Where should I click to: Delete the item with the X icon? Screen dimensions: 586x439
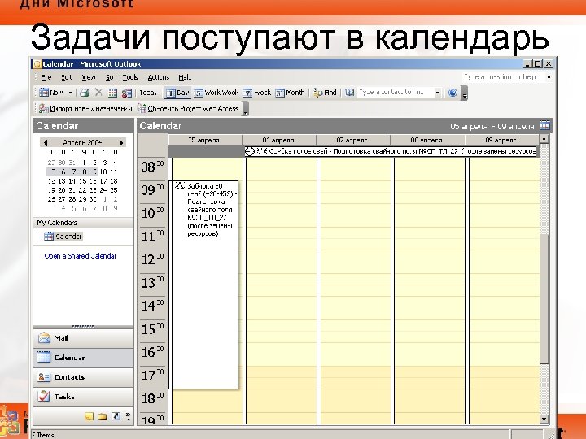point(98,92)
